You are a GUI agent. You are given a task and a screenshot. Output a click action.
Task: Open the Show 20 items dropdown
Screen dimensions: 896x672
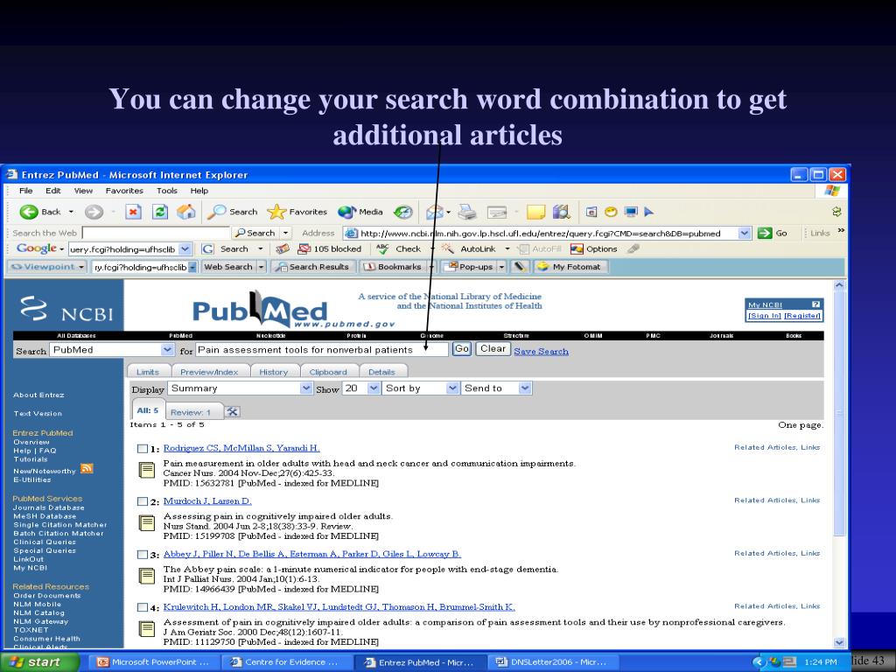(x=374, y=388)
